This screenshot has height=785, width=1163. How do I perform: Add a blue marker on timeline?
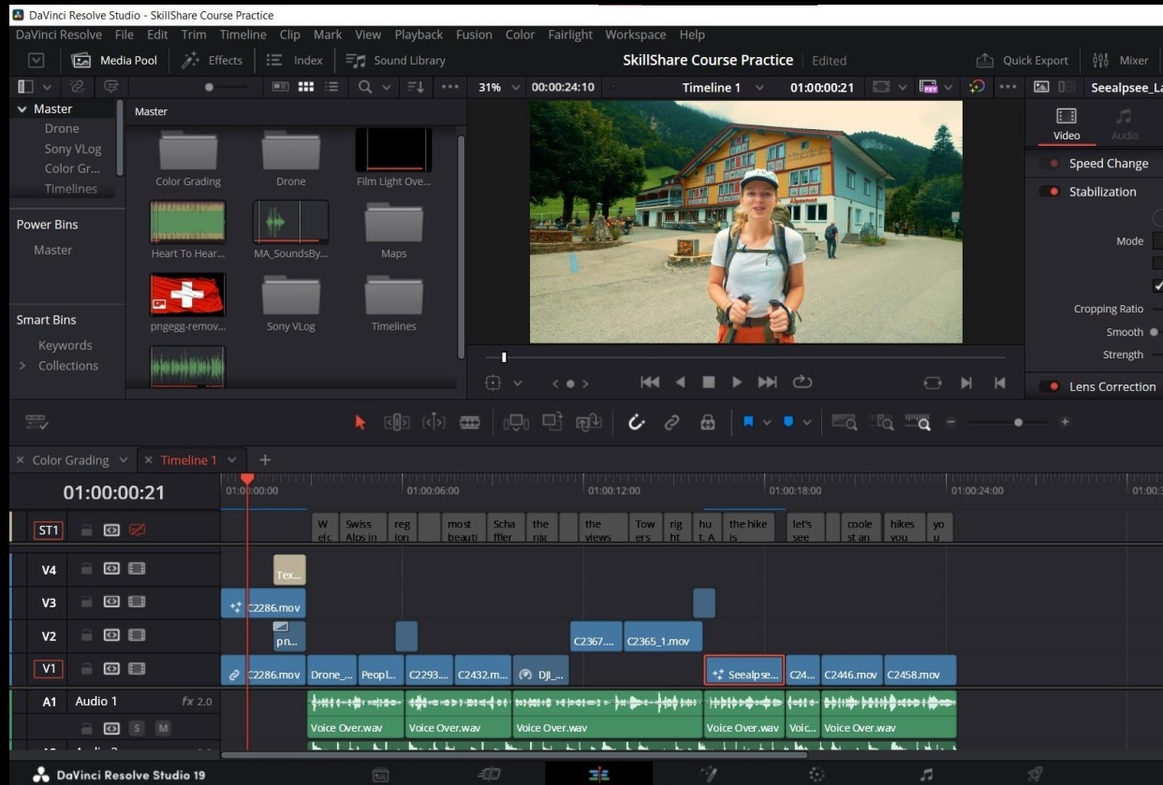[788, 422]
